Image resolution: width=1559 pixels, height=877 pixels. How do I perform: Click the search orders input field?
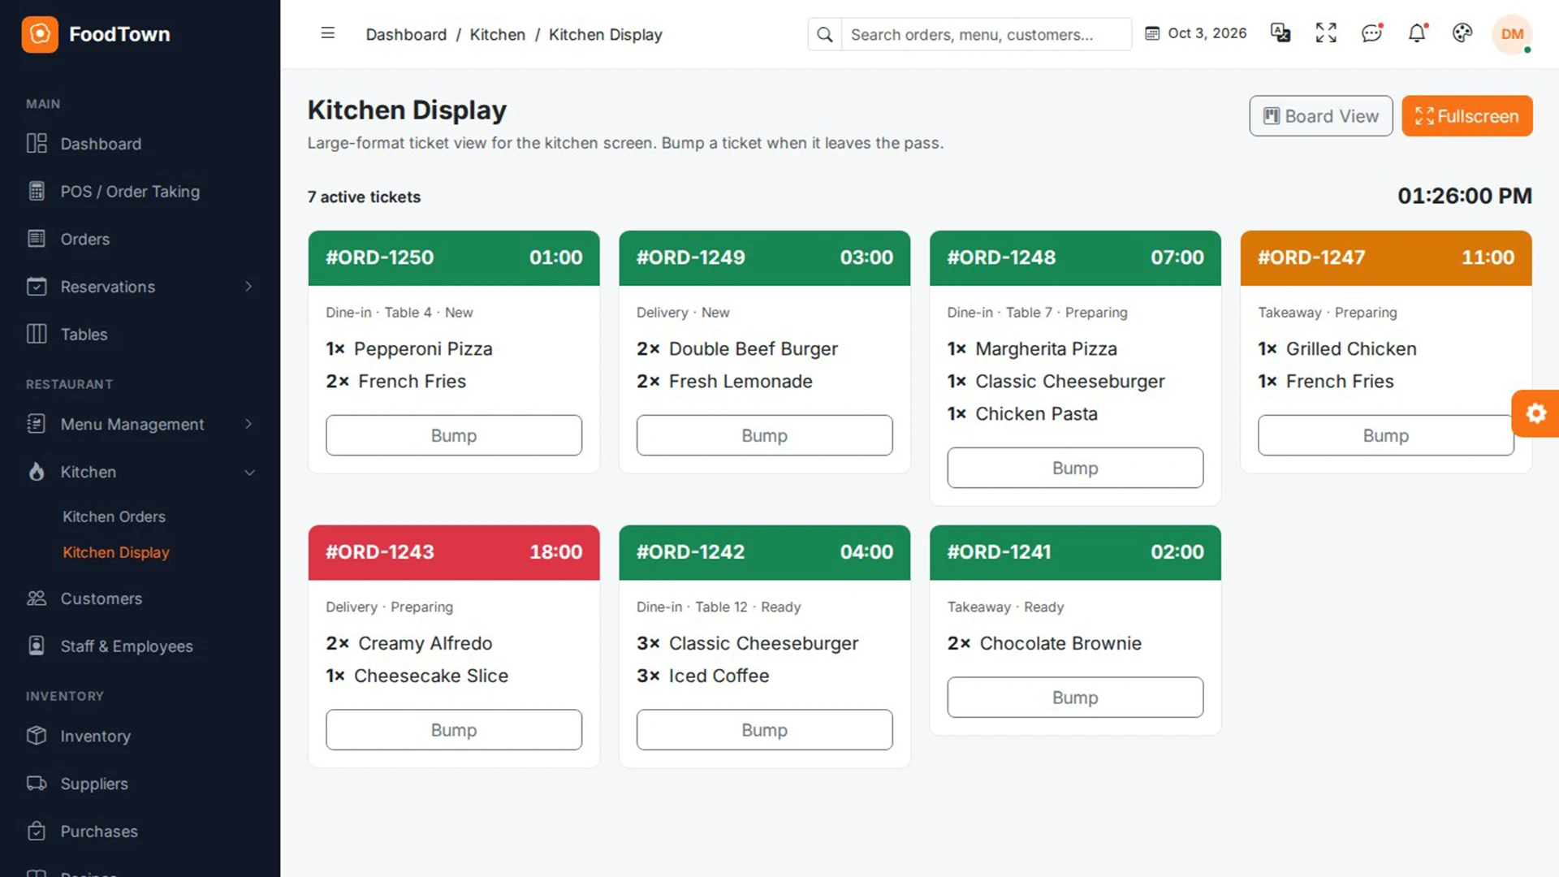[x=986, y=34]
